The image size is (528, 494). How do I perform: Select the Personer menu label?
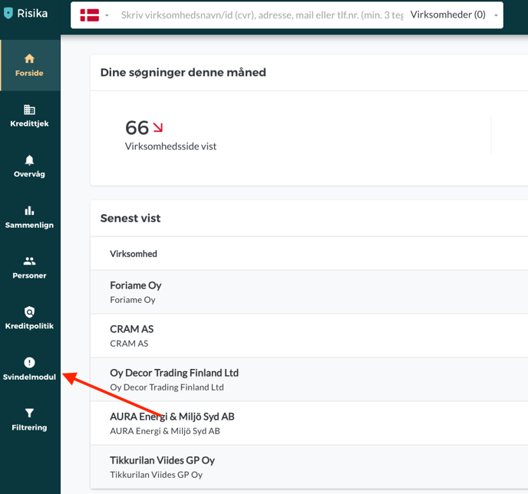29,275
